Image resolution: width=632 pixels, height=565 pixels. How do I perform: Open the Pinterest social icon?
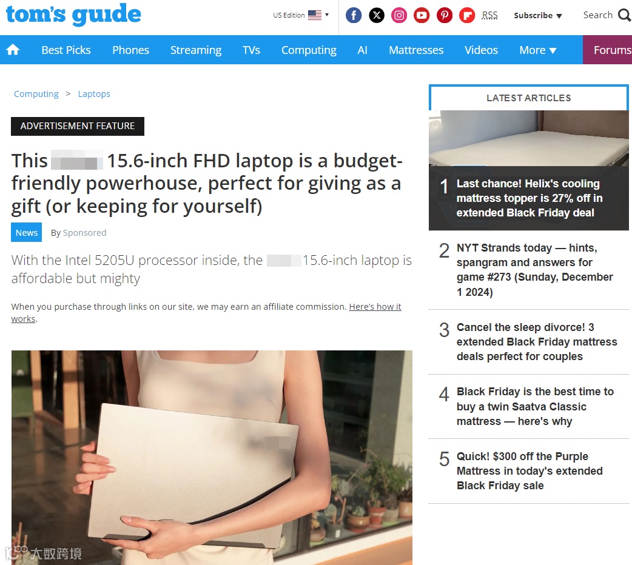(x=445, y=15)
